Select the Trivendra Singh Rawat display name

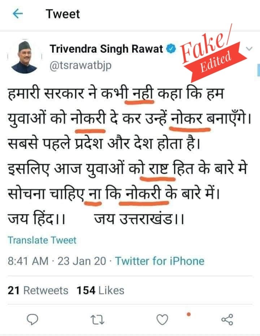(107, 49)
